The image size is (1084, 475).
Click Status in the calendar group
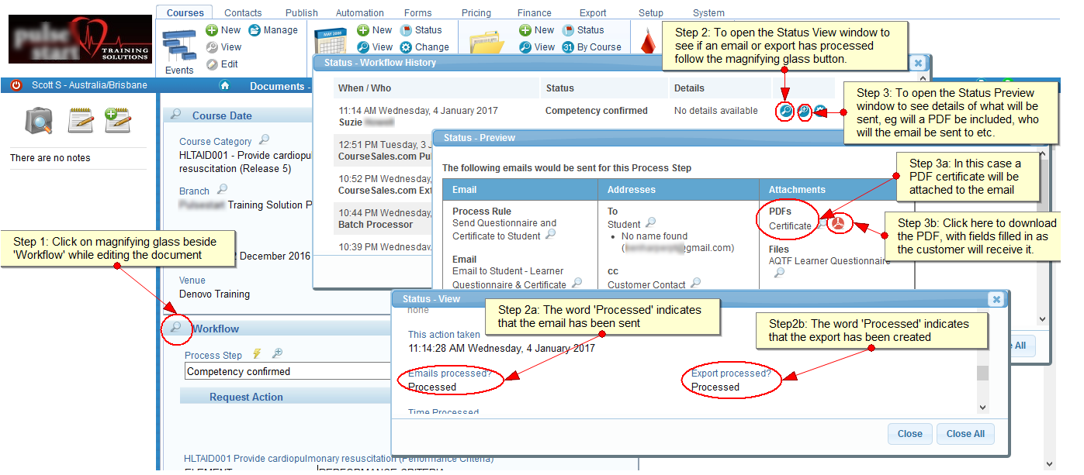421,30
